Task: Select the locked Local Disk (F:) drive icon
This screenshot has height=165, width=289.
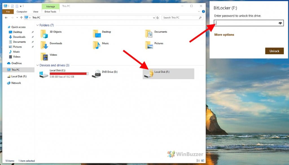Action: pos(149,73)
